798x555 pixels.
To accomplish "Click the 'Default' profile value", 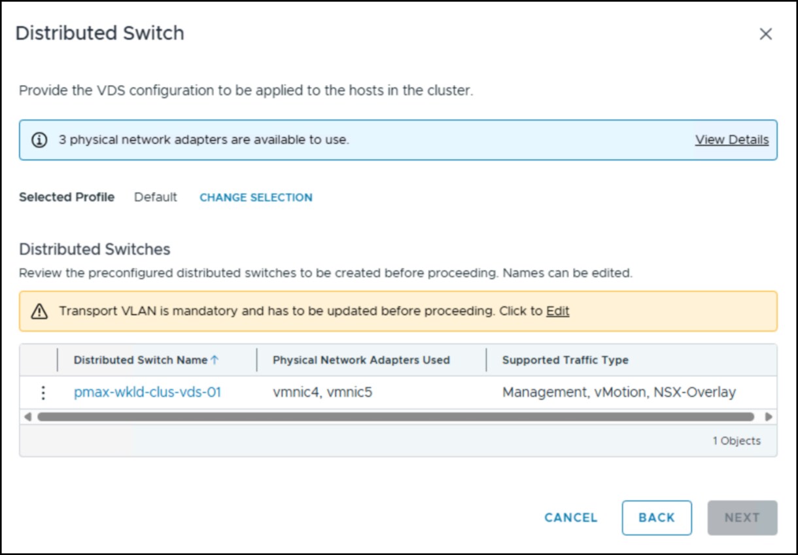I will pyautogui.click(x=156, y=197).
